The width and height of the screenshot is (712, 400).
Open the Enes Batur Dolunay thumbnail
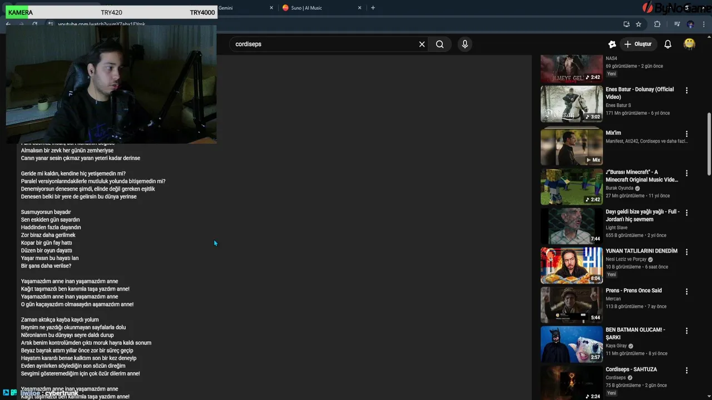(571, 104)
